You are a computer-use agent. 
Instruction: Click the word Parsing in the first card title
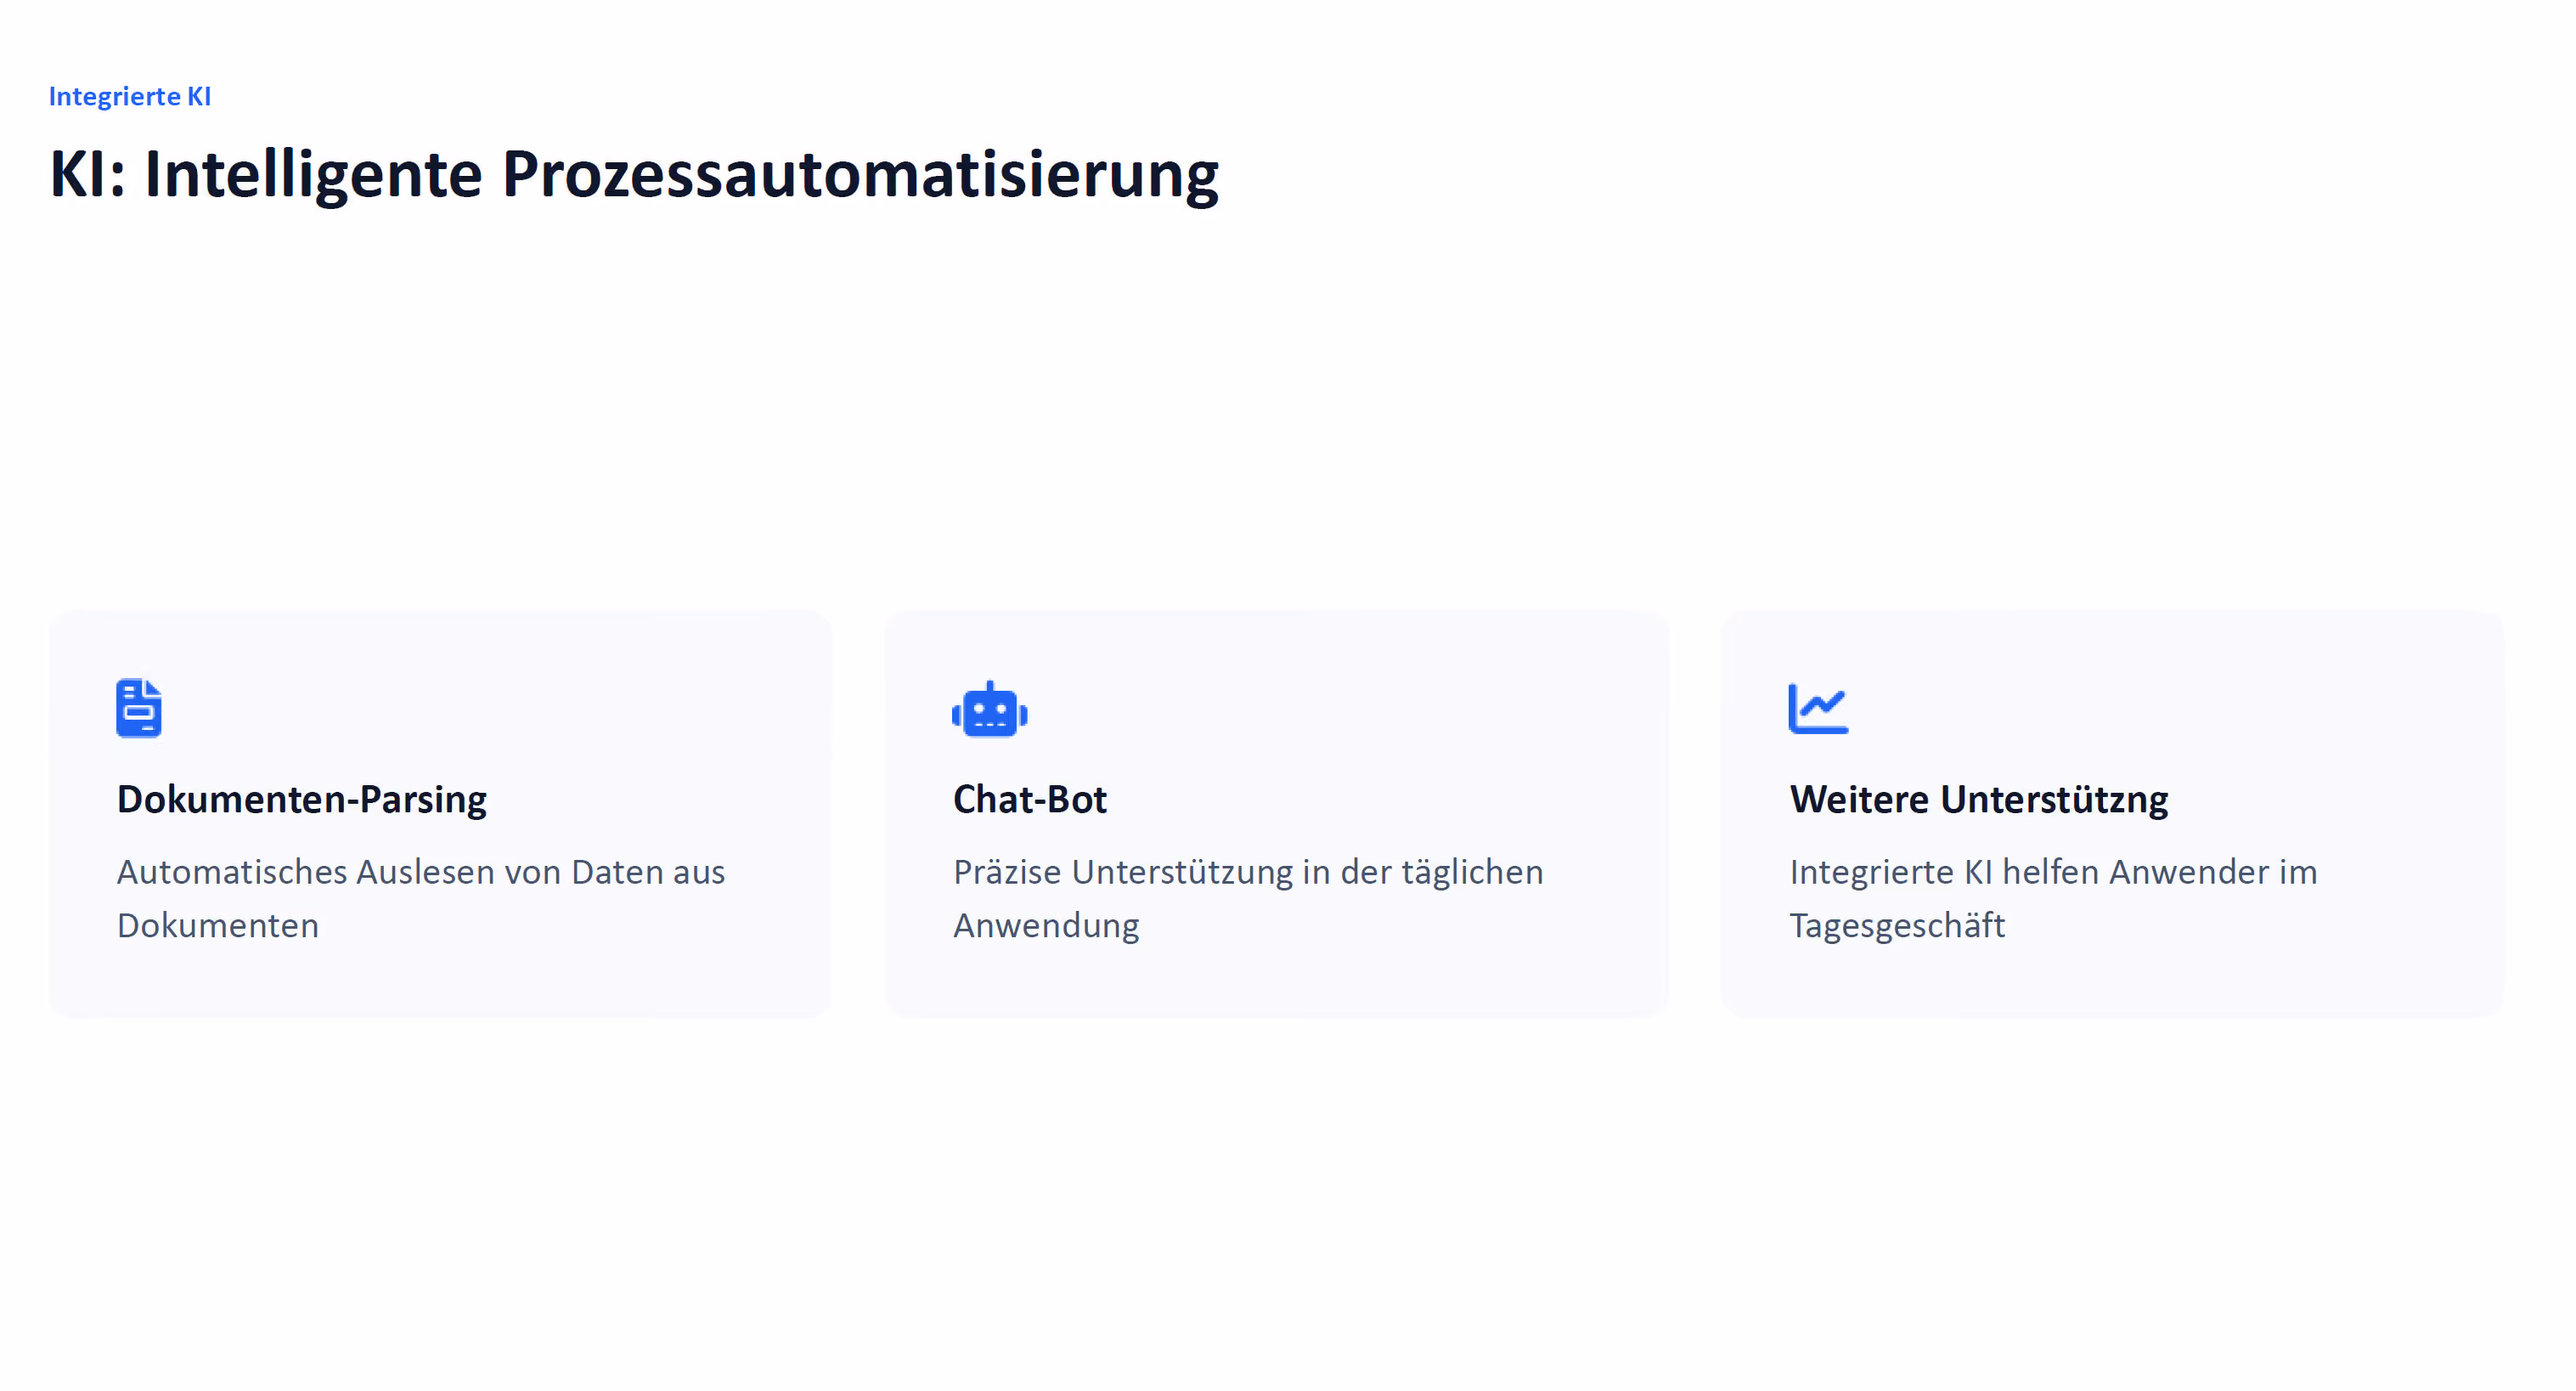click(423, 799)
